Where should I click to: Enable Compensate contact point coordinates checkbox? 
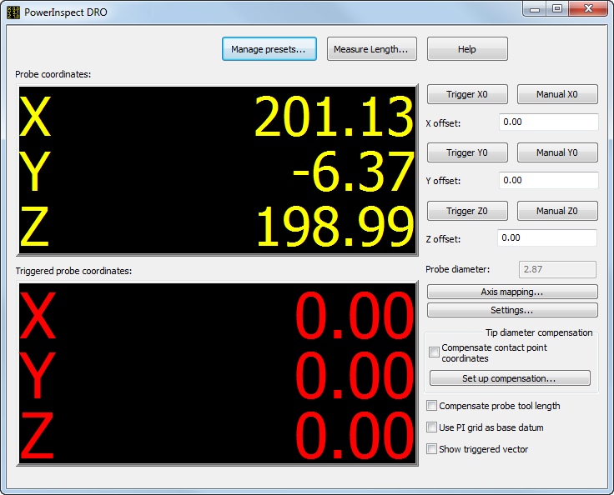click(x=434, y=352)
